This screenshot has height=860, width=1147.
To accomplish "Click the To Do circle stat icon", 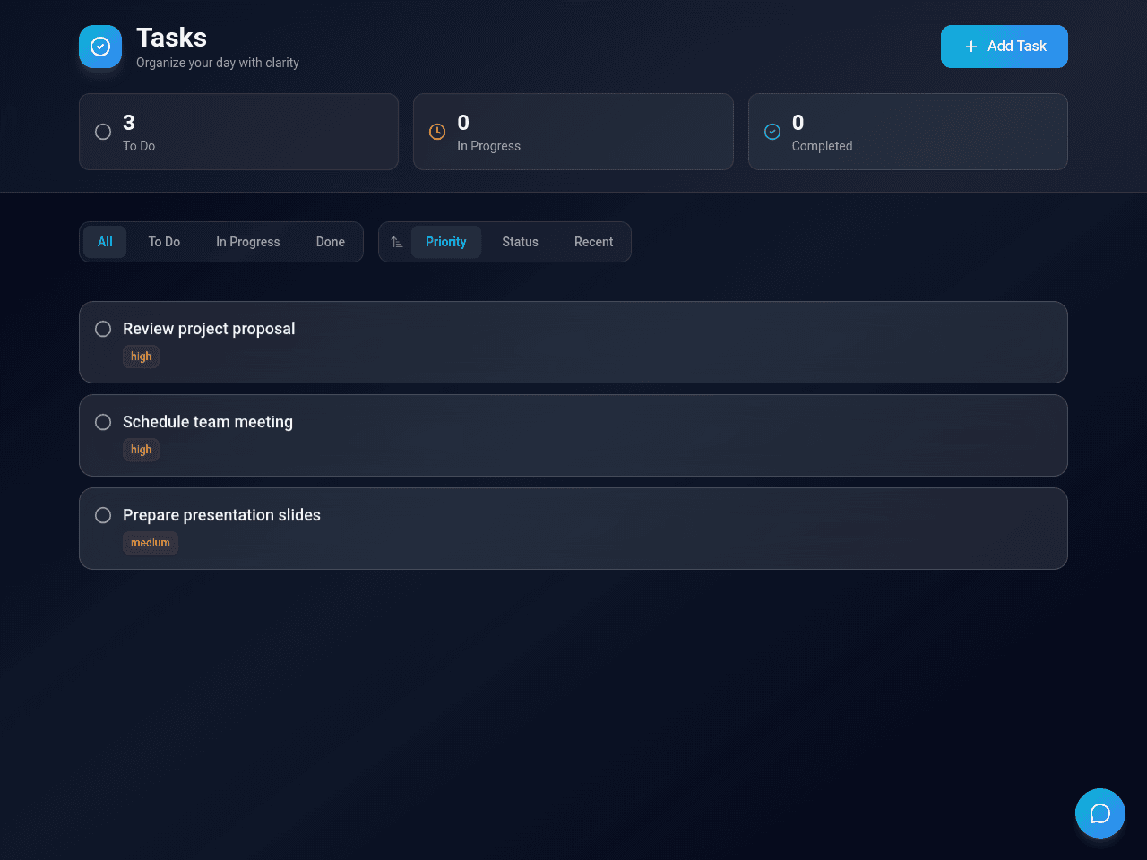I will coord(103,132).
